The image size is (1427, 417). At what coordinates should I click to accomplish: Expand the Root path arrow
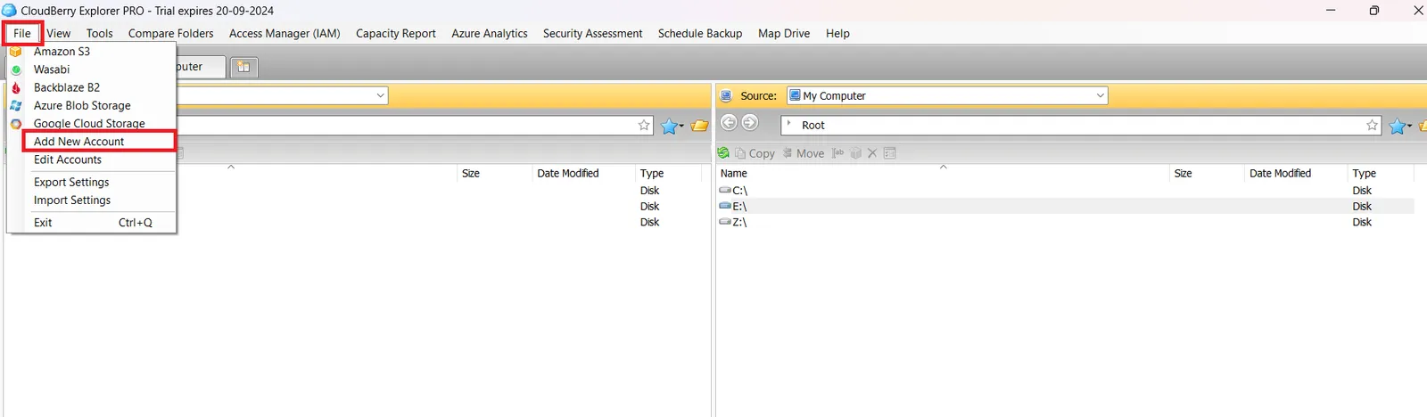pos(788,124)
